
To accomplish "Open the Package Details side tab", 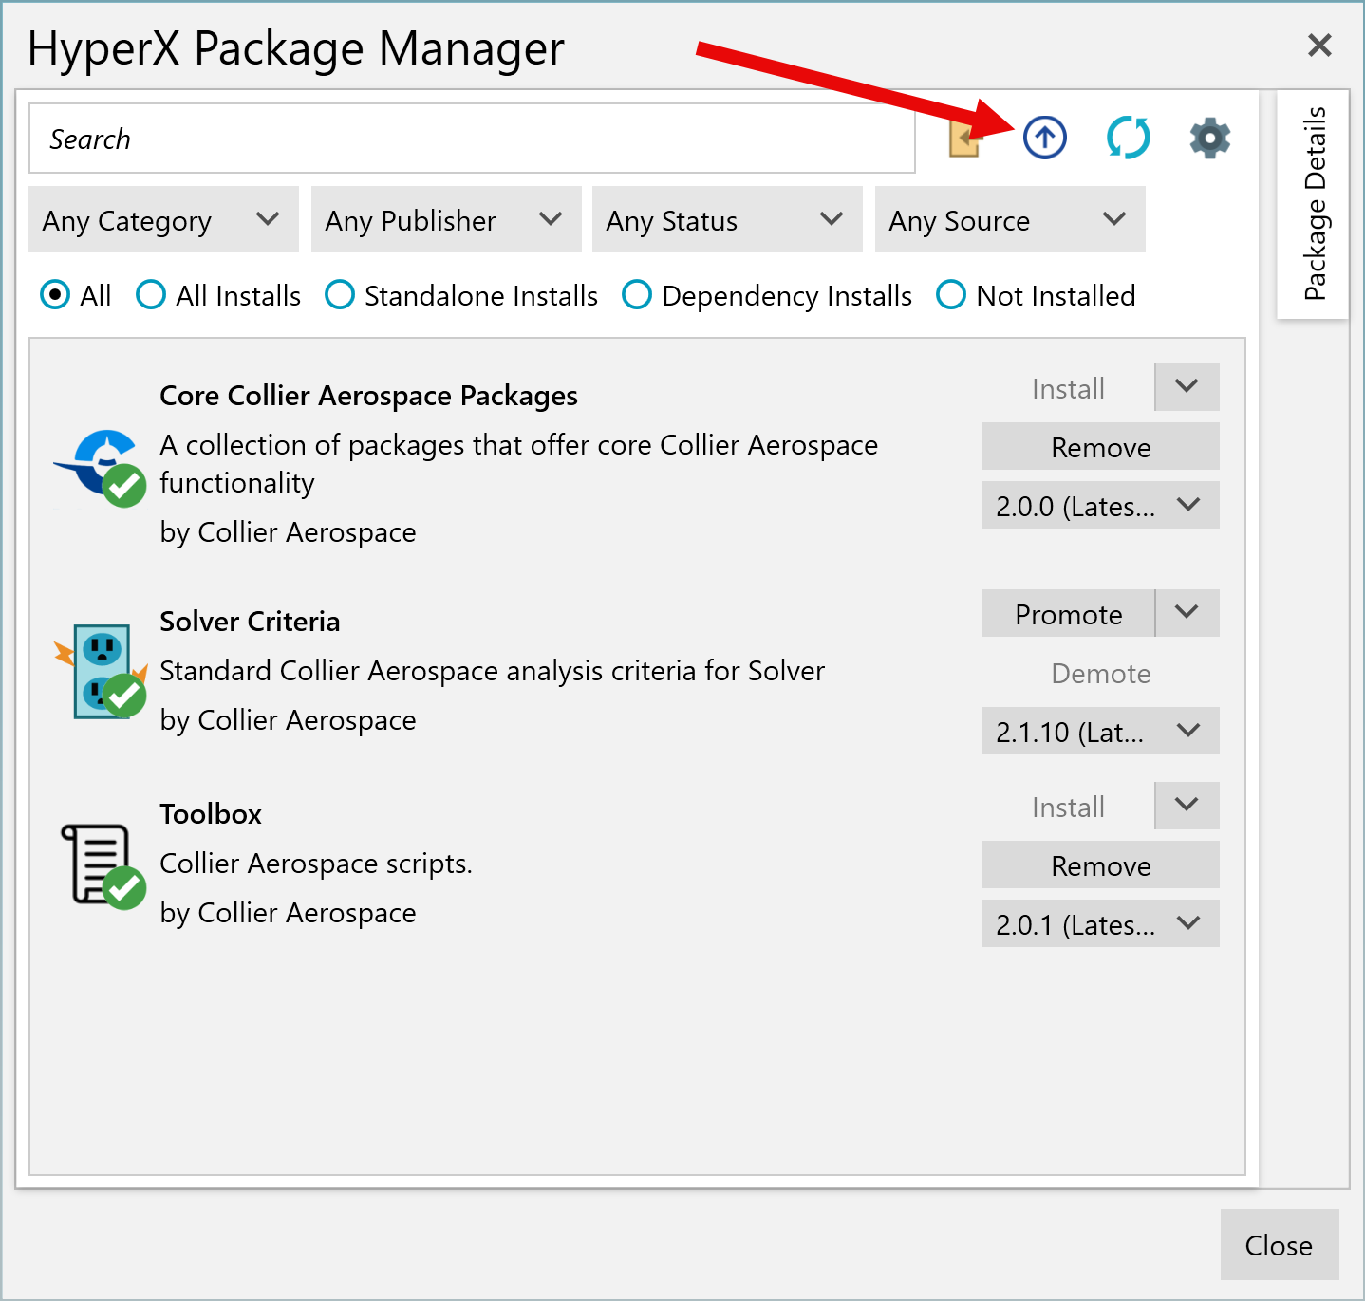I will point(1314,204).
